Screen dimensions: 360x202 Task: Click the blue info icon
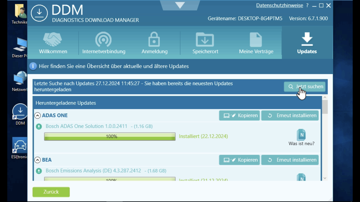[33, 66]
